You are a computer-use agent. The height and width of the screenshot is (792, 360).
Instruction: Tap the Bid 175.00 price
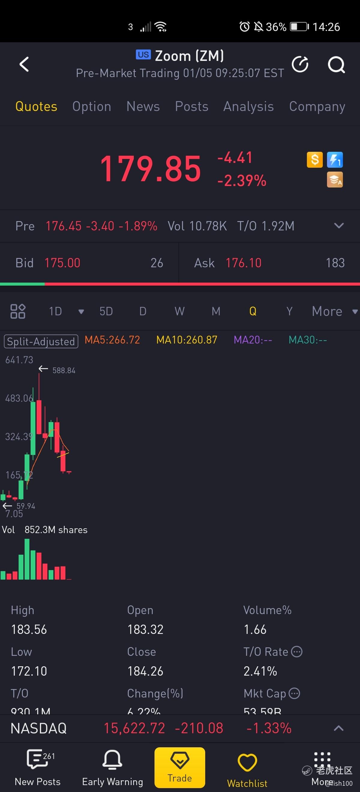[62, 263]
